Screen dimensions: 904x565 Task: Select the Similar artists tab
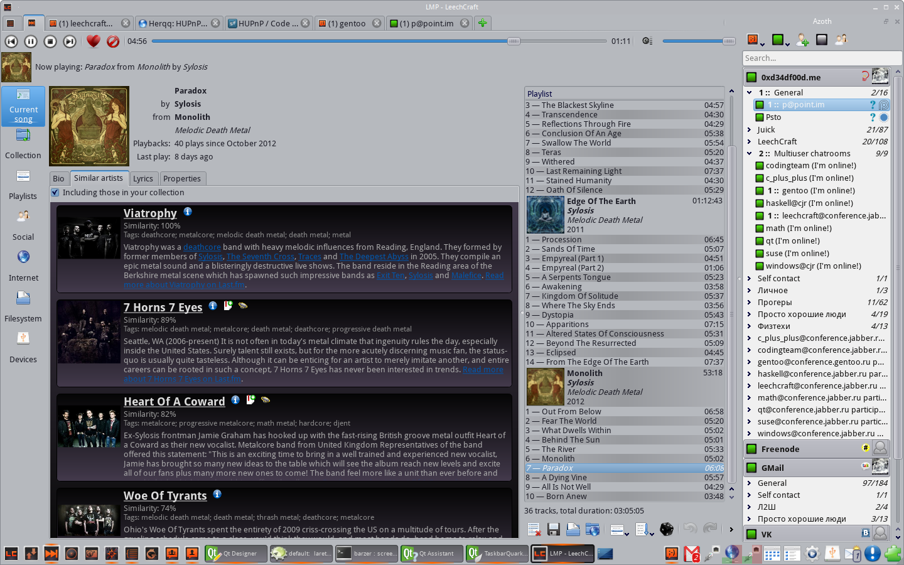pyautogui.click(x=99, y=178)
